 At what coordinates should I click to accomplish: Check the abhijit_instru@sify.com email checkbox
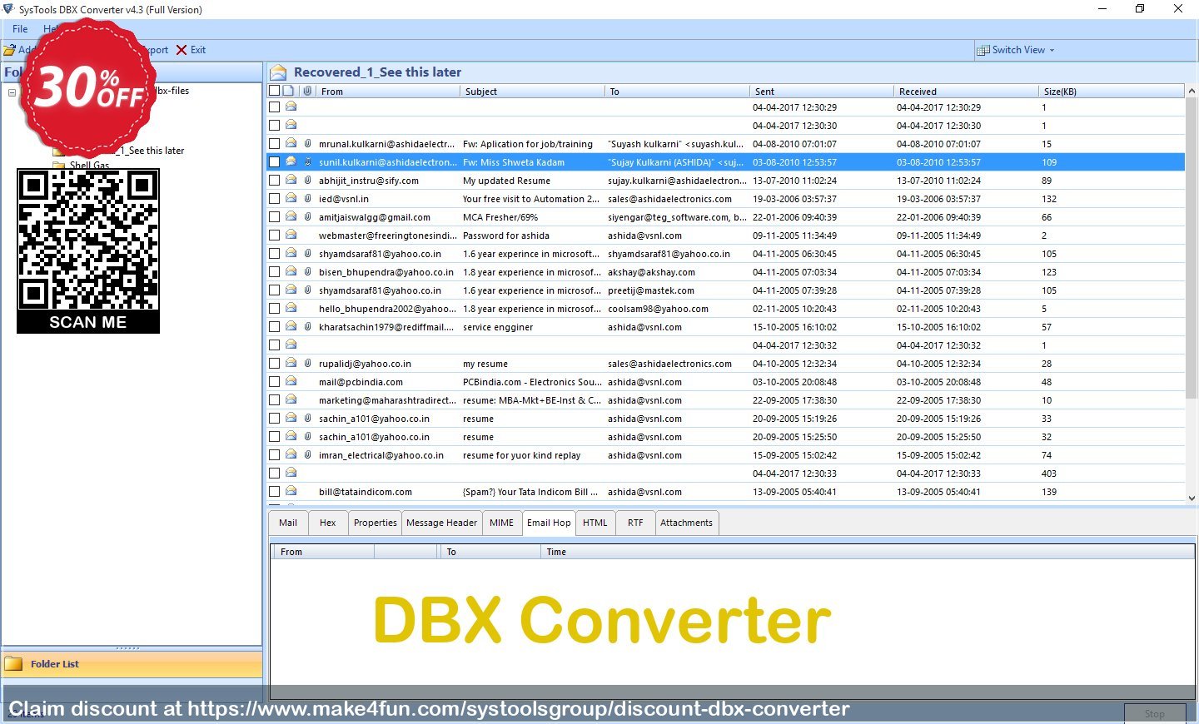click(274, 181)
